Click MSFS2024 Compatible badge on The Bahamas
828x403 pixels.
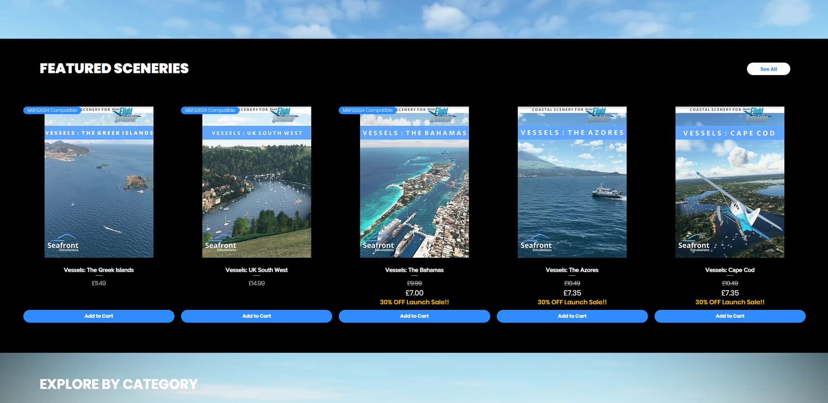point(367,110)
